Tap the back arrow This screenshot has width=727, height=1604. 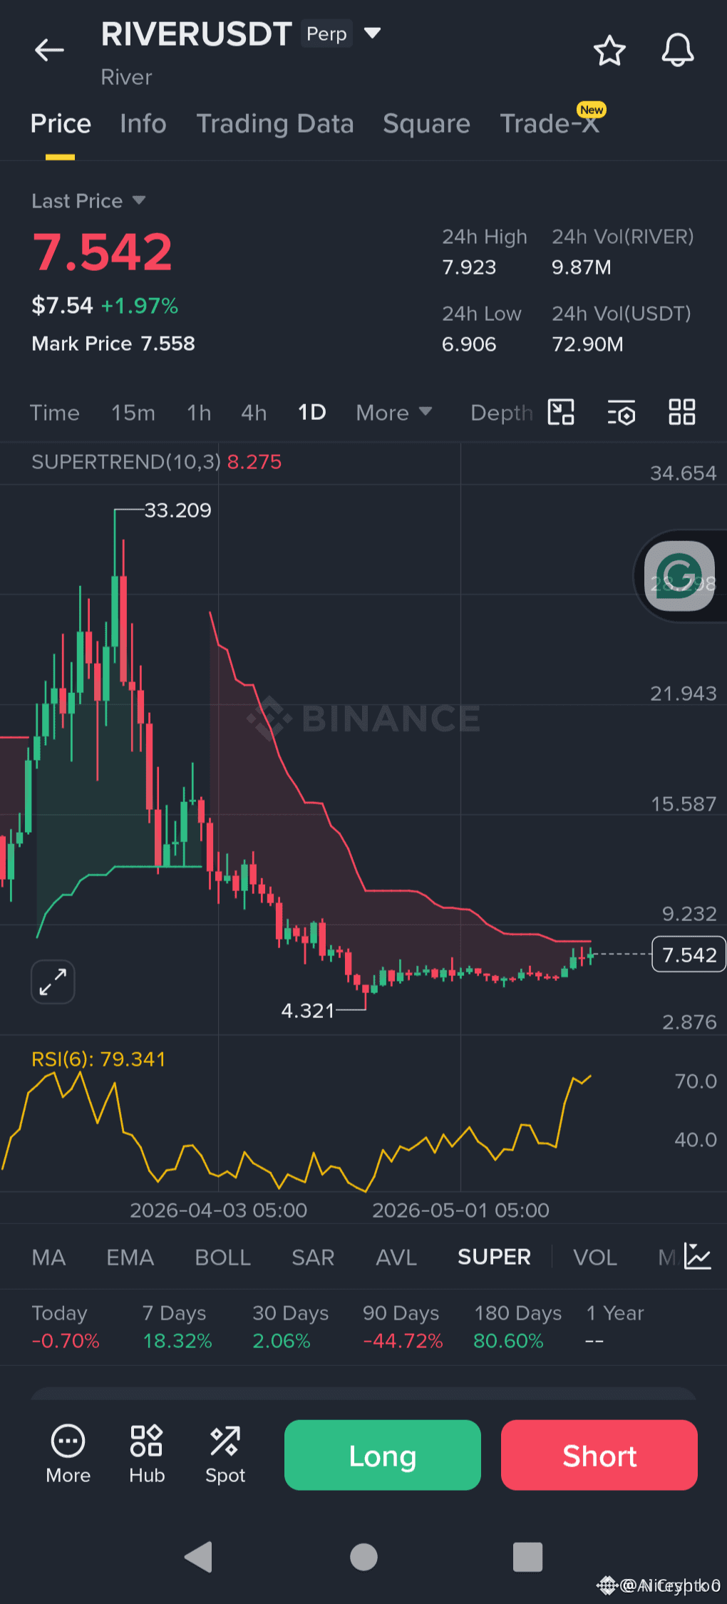pyautogui.click(x=49, y=50)
